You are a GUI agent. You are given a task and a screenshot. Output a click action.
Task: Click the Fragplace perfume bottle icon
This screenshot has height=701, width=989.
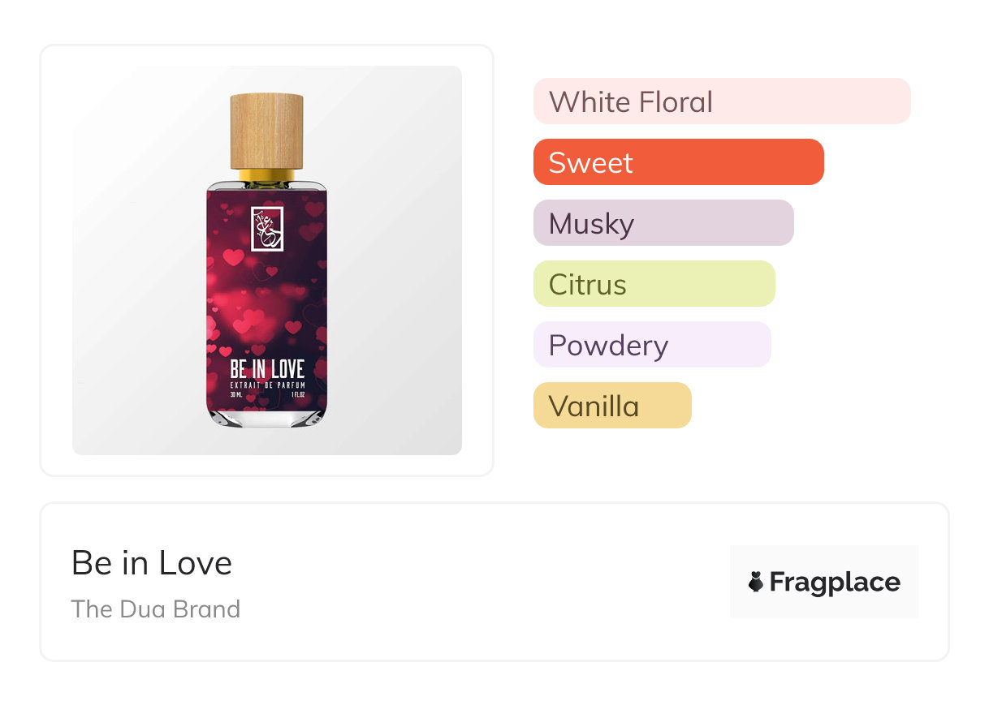point(756,582)
